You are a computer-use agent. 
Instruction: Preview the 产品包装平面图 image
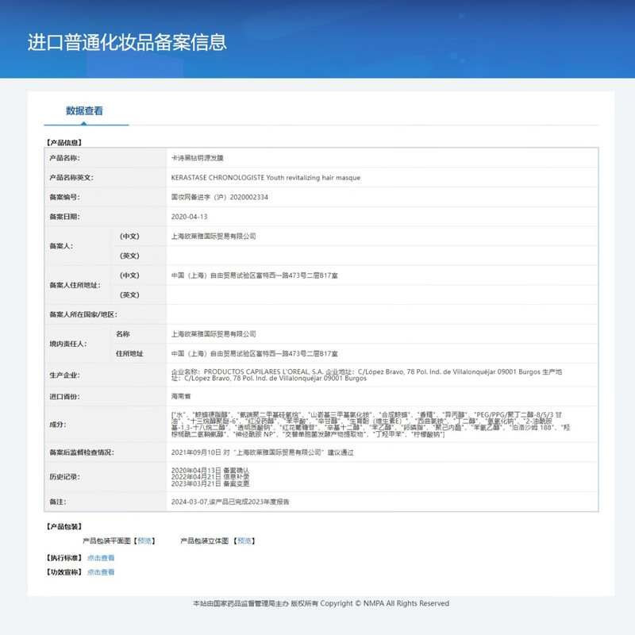146,541
